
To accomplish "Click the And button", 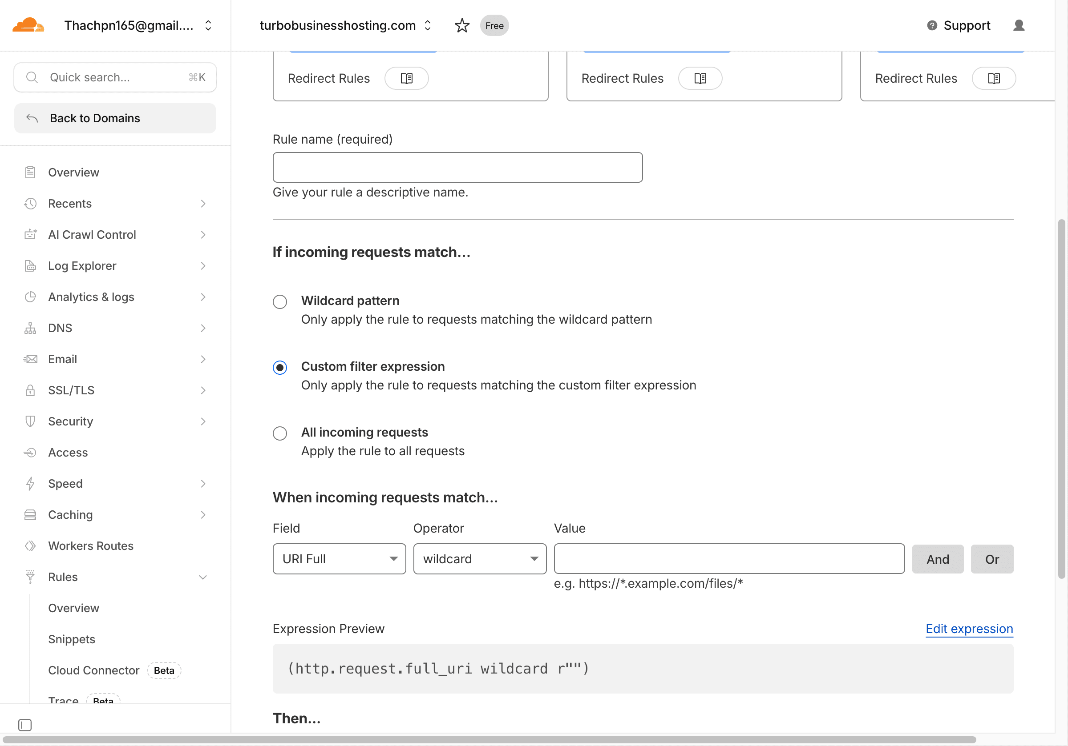I will pyautogui.click(x=937, y=559).
